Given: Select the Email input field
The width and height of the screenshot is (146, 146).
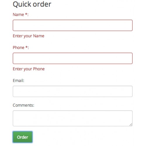Looking at the screenshot, I should 73,91.
